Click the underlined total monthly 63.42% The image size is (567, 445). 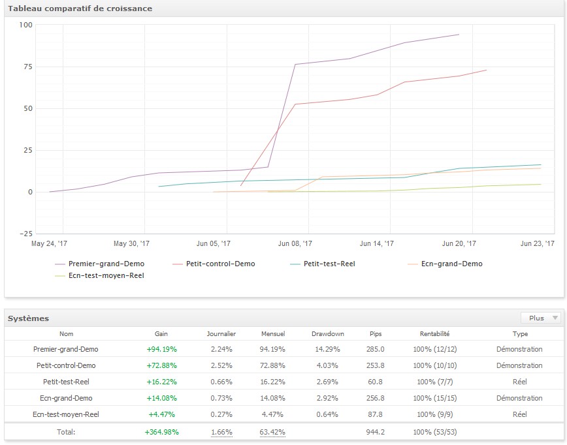272,432
